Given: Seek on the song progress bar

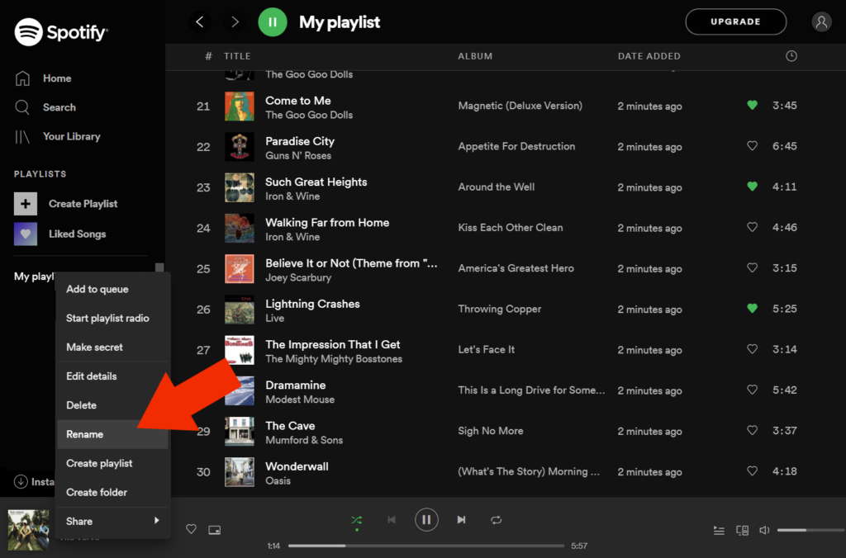Looking at the screenshot, I should [x=426, y=546].
